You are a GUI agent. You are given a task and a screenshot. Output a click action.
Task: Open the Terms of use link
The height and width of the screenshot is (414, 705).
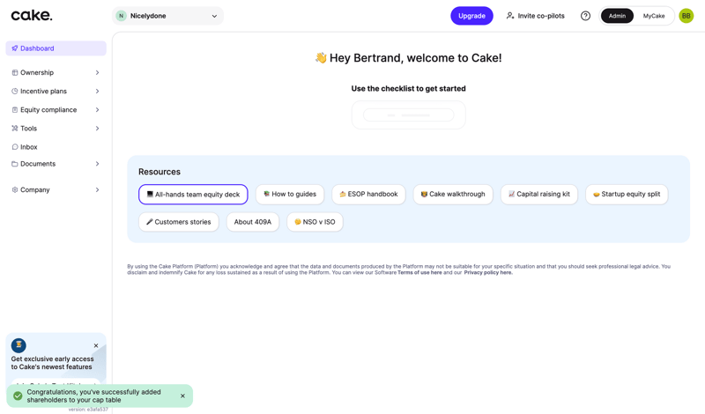[419, 273]
